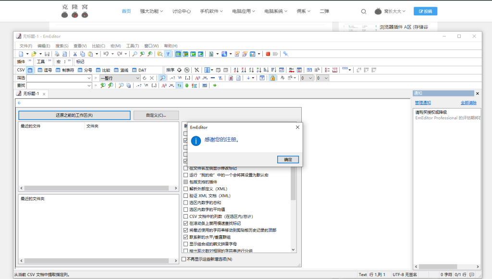Select the DAT mode in the CSV toolbar
This screenshot has width=492, height=279.
pos(139,70)
